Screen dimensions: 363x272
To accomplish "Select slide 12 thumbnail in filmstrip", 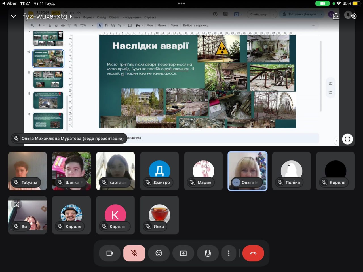I will (48, 100).
